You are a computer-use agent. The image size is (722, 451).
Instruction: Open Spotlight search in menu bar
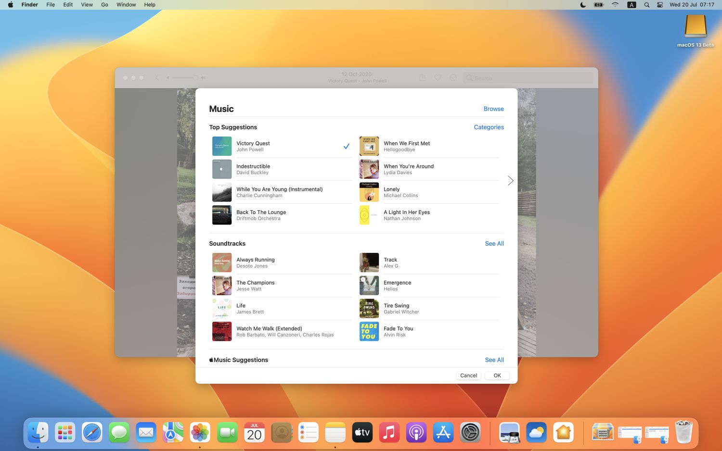pos(647,5)
